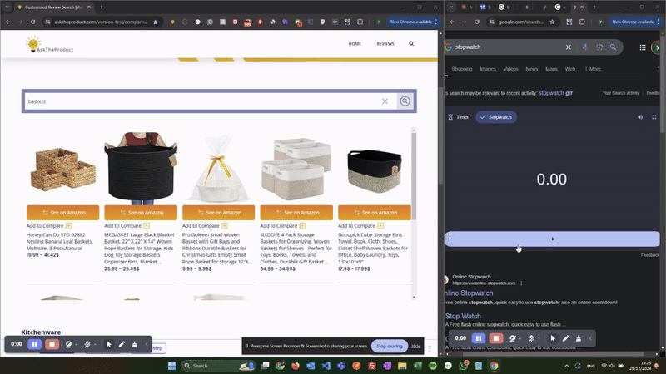Bookmark the asktheproduct page with star
Viewport: 666px width, 374px height.
coord(156,22)
